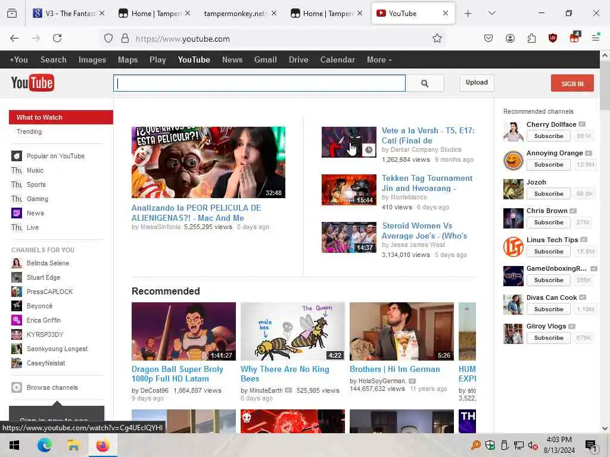Open What to Watch section
This screenshot has width=610, height=457.
coord(61,117)
